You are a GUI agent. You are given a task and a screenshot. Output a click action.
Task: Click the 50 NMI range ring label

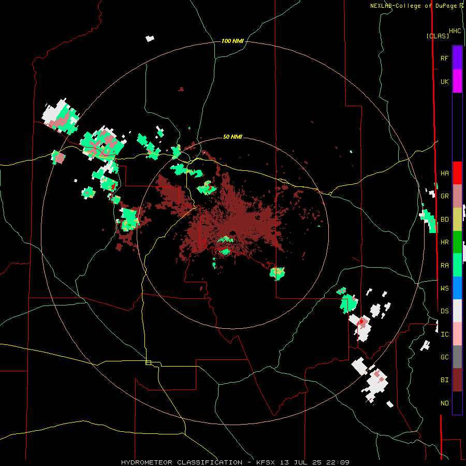click(x=232, y=137)
